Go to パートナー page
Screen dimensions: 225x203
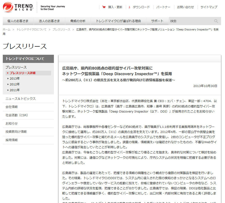pyautogui.click(x=163, y=7)
